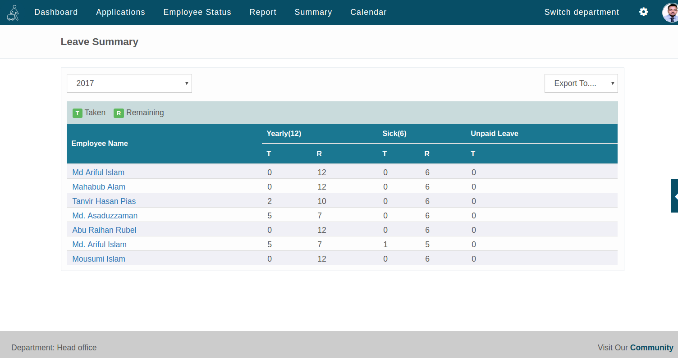Viewport: 678px width, 358px height.
Task: Click the Mahabub Alam name link
Action: point(99,187)
